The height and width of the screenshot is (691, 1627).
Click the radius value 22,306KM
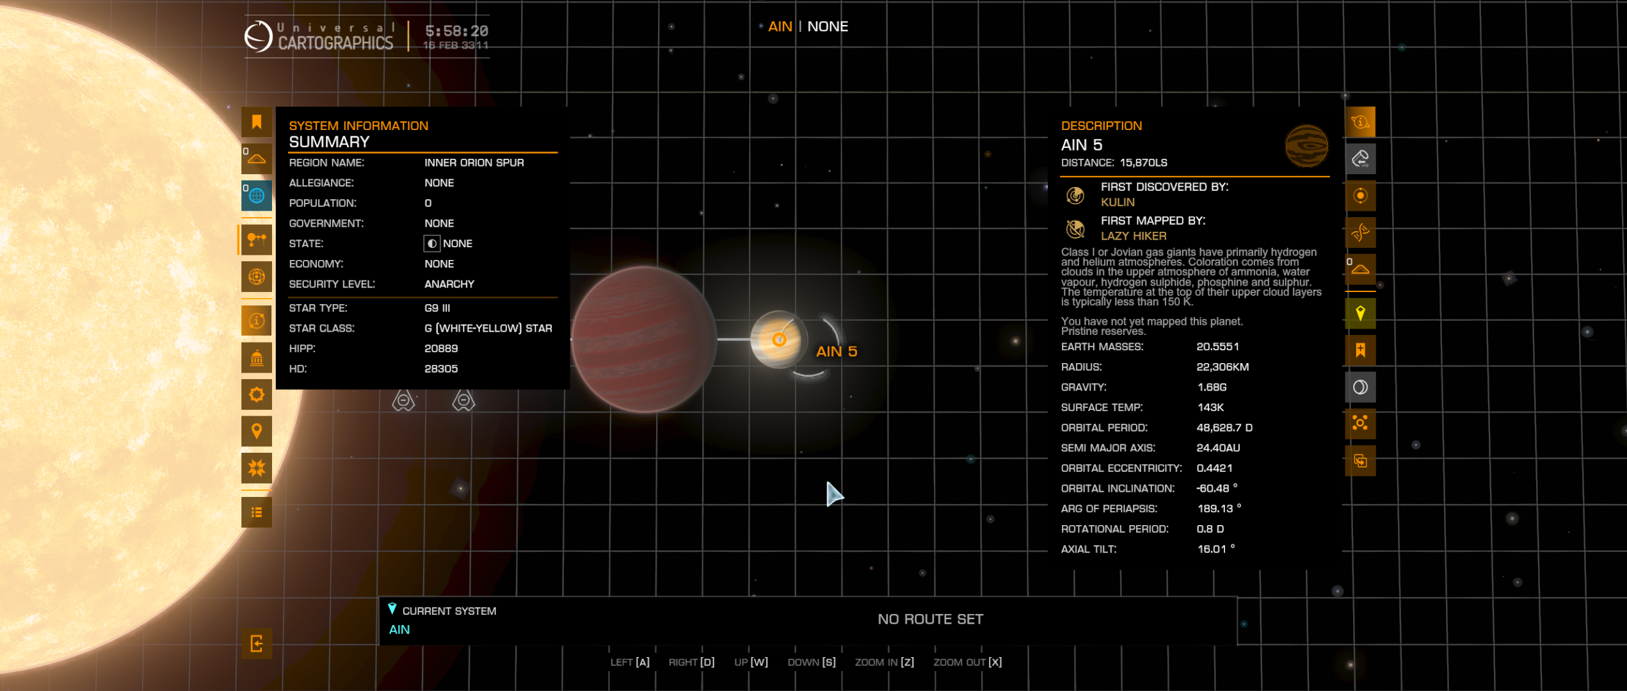click(1222, 367)
